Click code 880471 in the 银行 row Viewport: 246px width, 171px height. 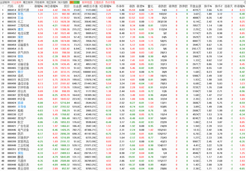point(12,72)
